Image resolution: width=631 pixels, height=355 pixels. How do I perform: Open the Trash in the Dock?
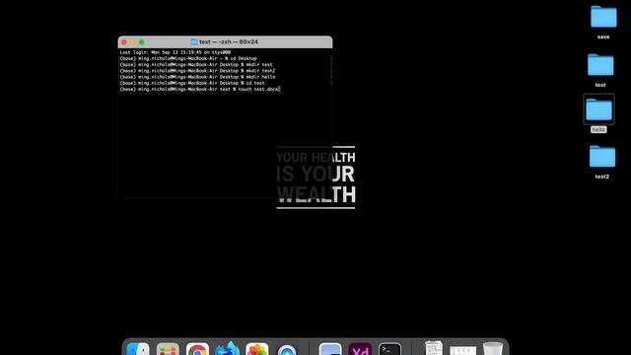point(493,348)
